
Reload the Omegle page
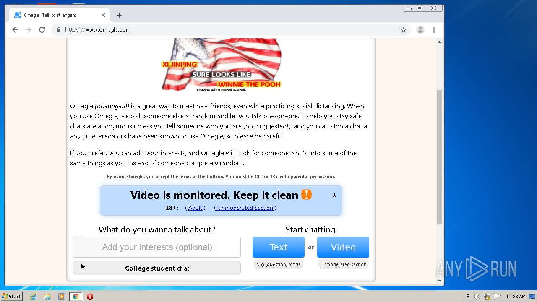click(42, 30)
